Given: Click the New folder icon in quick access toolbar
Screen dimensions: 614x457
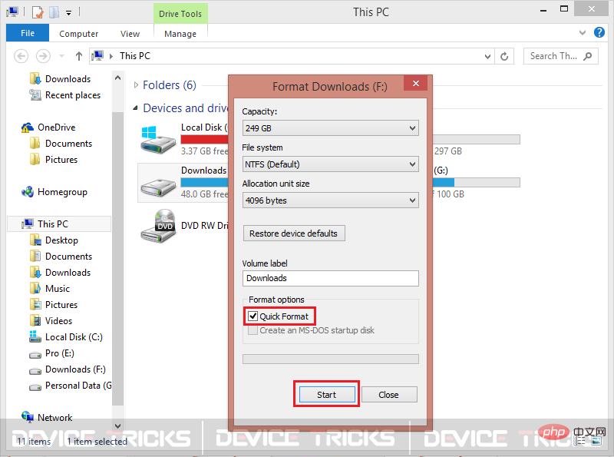Looking at the screenshot, I should click(54, 12).
